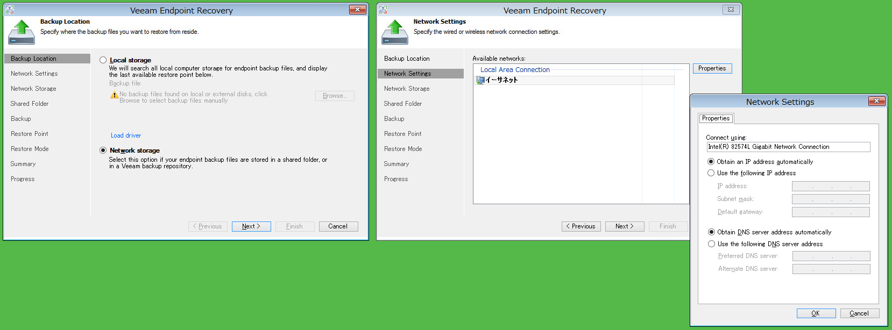Screen dimensions: 892x330
Task: Choose Use the following IP address
Action: 711,173
